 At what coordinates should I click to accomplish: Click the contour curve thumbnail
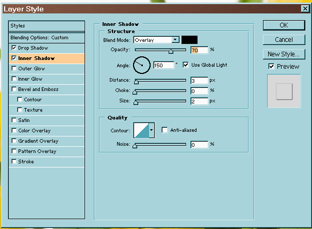tap(141, 130)
